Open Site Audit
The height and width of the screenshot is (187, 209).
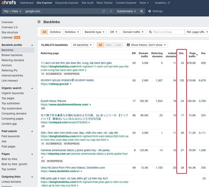[x=87, y=3]
